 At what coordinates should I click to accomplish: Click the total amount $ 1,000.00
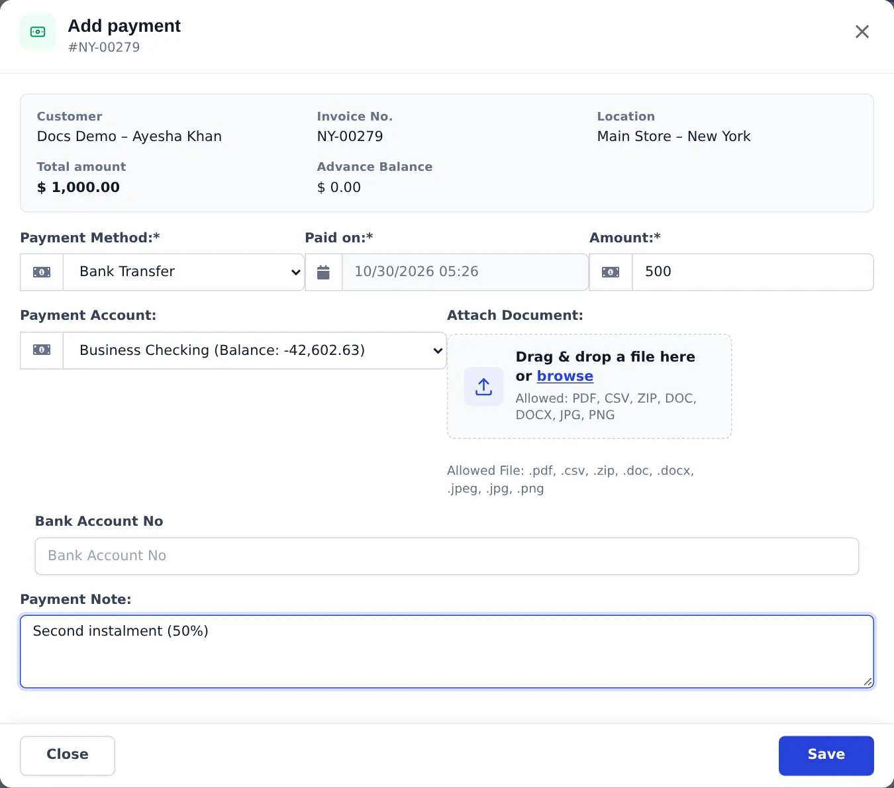click(79, 187)
